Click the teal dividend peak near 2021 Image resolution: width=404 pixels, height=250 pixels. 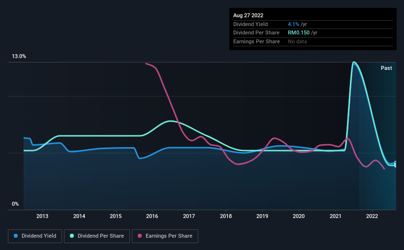pyautogui.click(x=353, y=62)
